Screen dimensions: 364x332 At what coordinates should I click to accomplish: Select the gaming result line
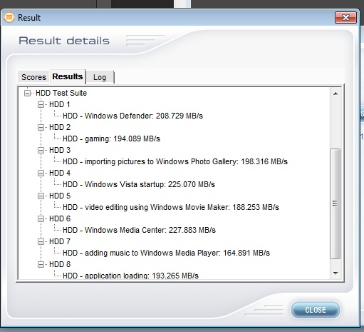click(111, 139)
